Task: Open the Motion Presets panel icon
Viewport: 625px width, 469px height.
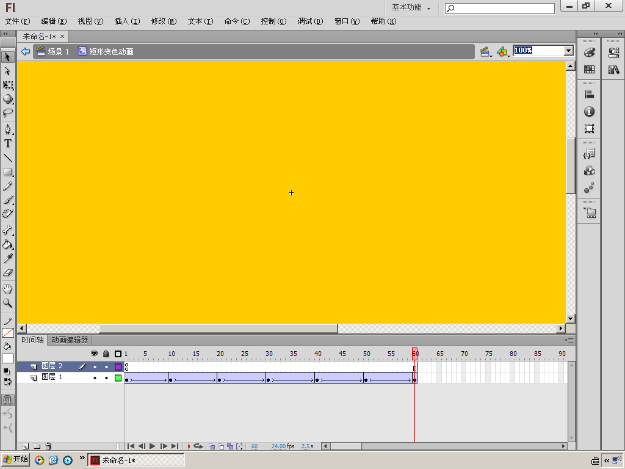Action: [x=589, y=188]
